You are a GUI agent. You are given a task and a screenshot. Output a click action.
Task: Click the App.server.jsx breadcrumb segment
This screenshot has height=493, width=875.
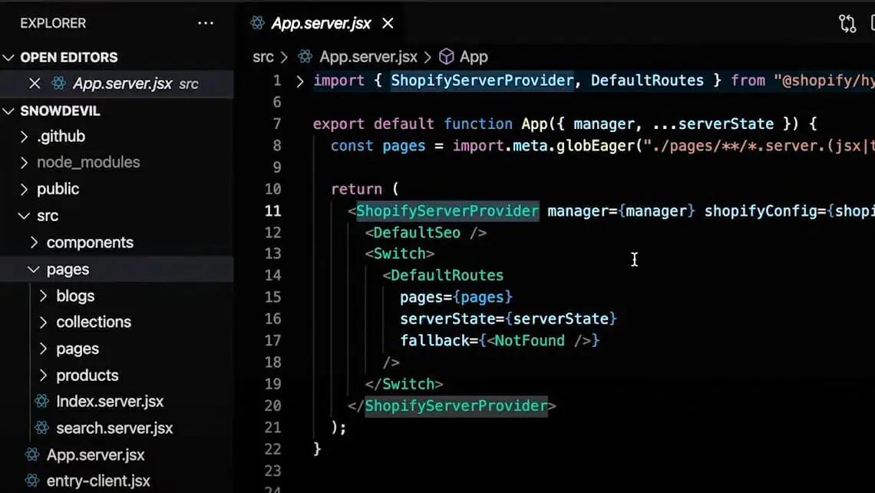pyautogui.click(x=368, y=57)
